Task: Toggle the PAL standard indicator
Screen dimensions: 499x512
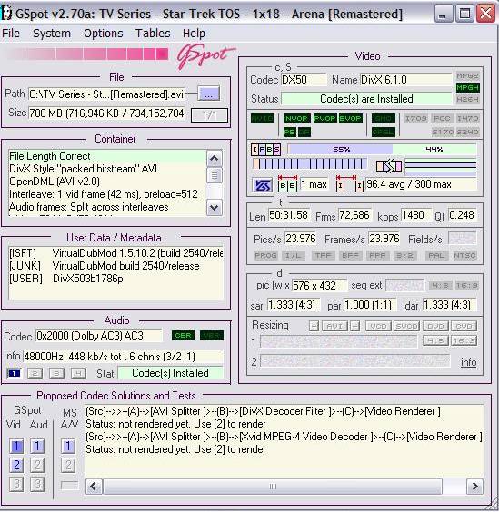Action: (x=436, y=255)
